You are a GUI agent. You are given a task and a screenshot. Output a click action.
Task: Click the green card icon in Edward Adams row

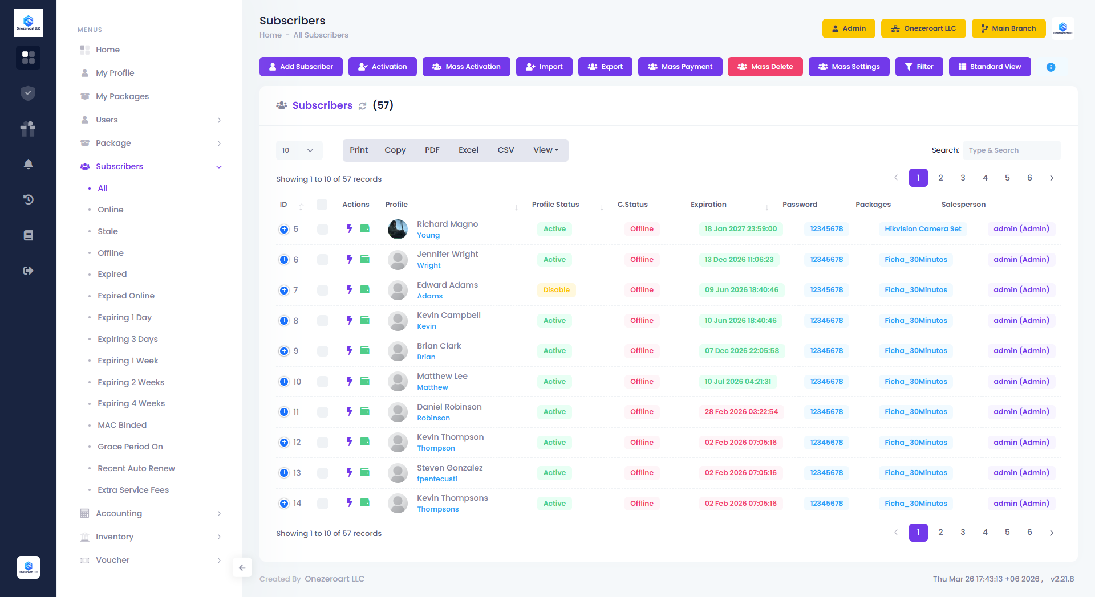pos(365,289)
